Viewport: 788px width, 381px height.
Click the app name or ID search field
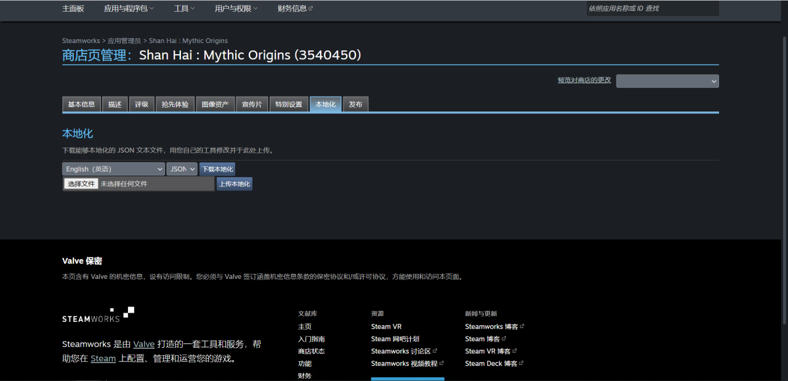[653, 9]
